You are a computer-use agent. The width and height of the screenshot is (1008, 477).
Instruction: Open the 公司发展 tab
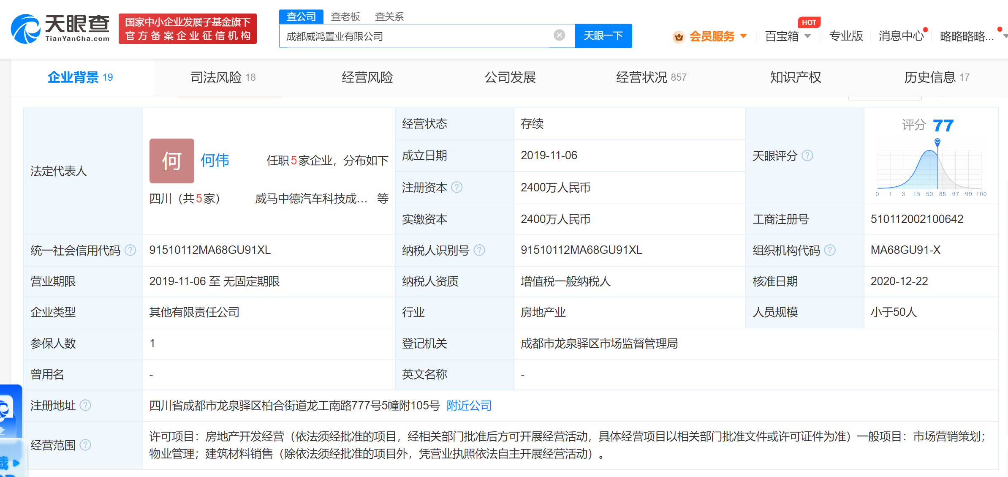(x=510, y=77)
